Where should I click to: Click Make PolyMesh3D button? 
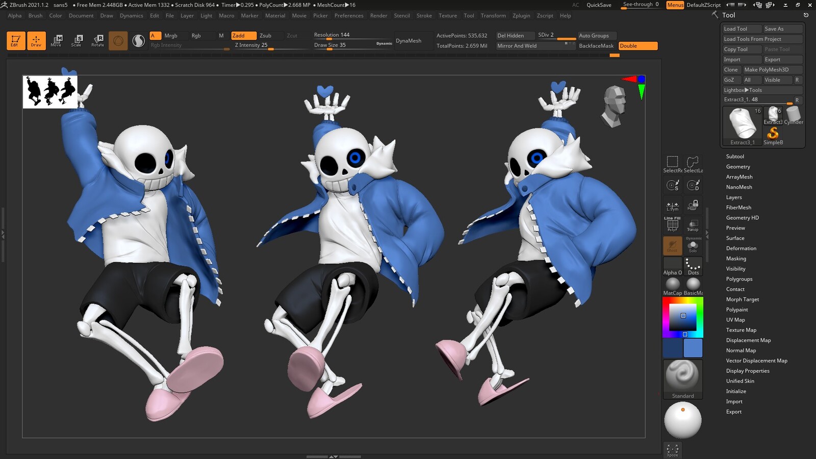[773, 70]
